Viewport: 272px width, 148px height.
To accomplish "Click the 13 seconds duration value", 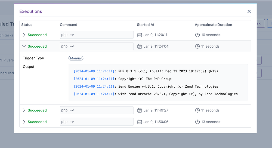I will pos(211,122).
